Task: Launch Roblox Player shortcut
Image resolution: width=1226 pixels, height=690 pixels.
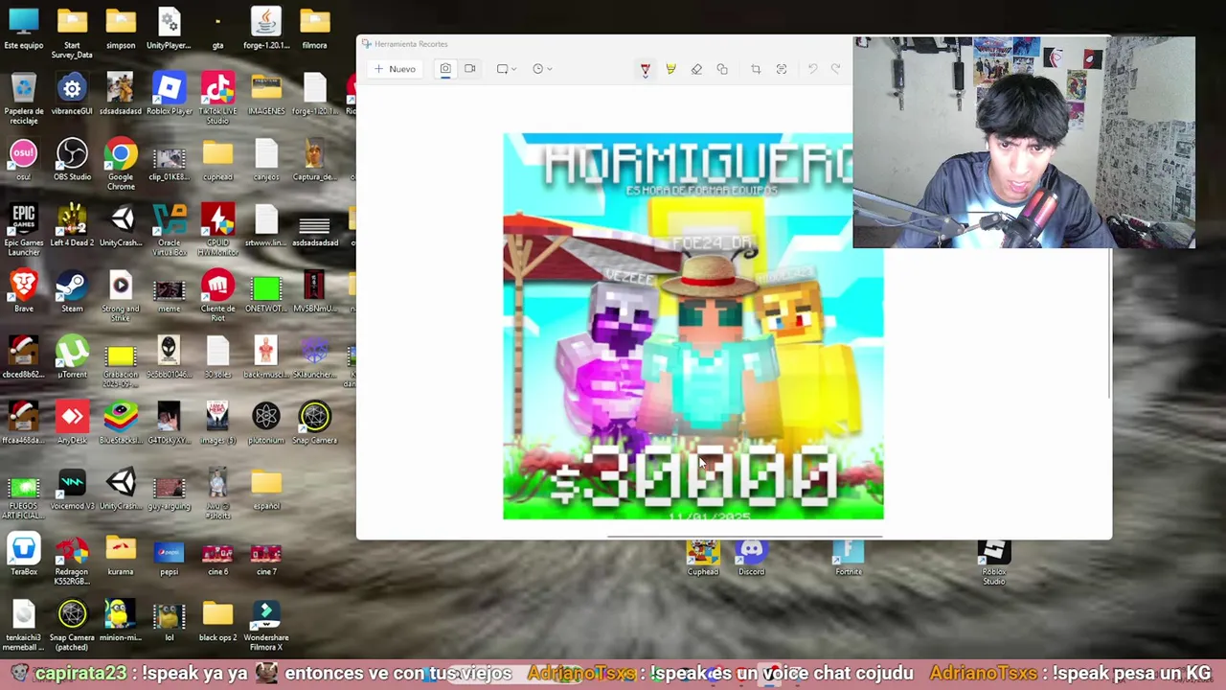Action: [x=169, y=94]
